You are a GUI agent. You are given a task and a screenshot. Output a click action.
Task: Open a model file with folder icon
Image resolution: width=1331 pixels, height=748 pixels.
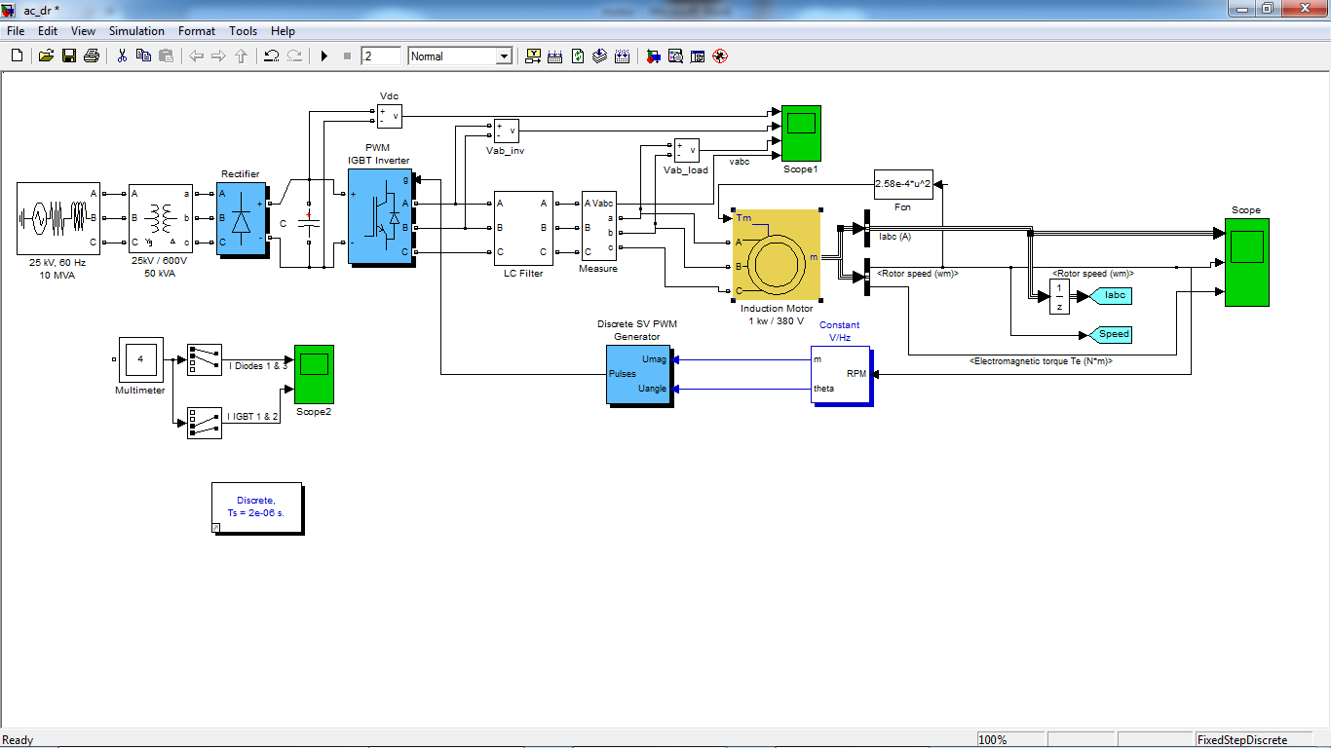[x=46, y=56]
